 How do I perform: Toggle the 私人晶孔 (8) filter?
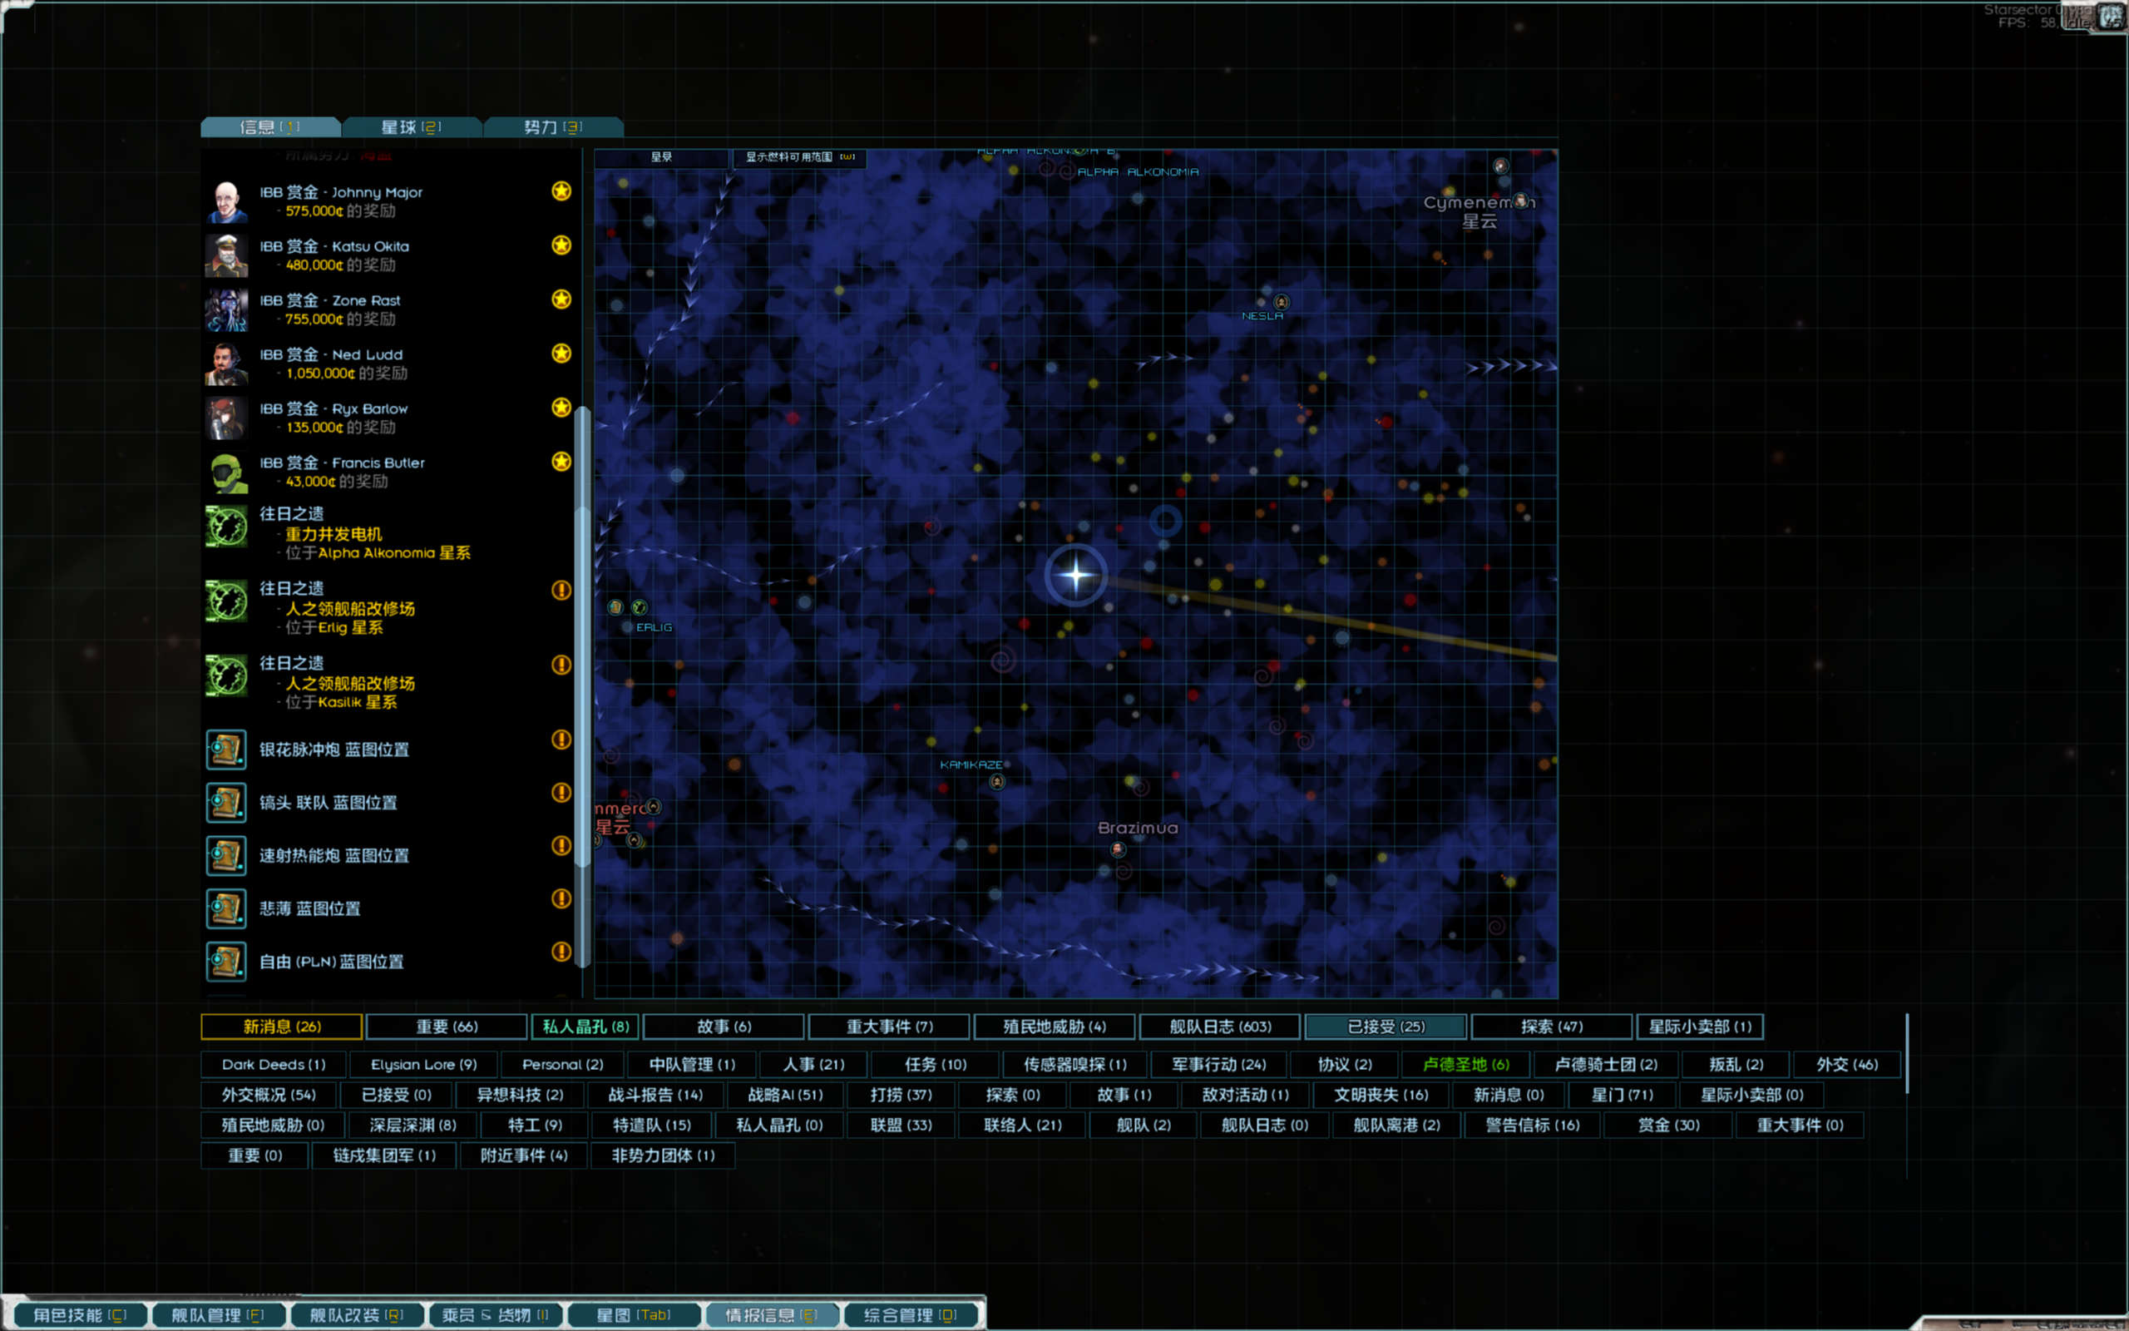(x=585, y=1027)
